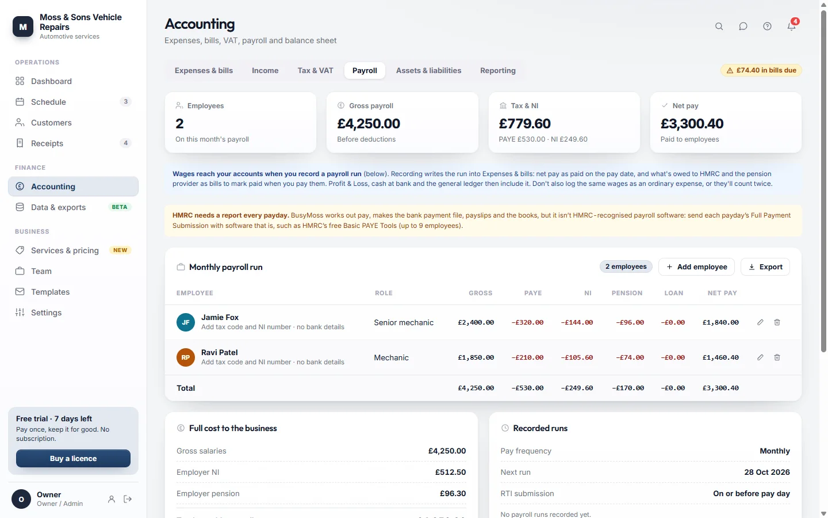Image resolution: width=828 pixels, height=518 pixels.
Task: Click Jamie Fox net pay £1,840.00
Action: 720,322
